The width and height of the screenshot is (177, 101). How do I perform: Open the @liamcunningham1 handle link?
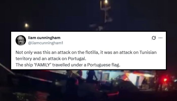click(x=45, y=43)
